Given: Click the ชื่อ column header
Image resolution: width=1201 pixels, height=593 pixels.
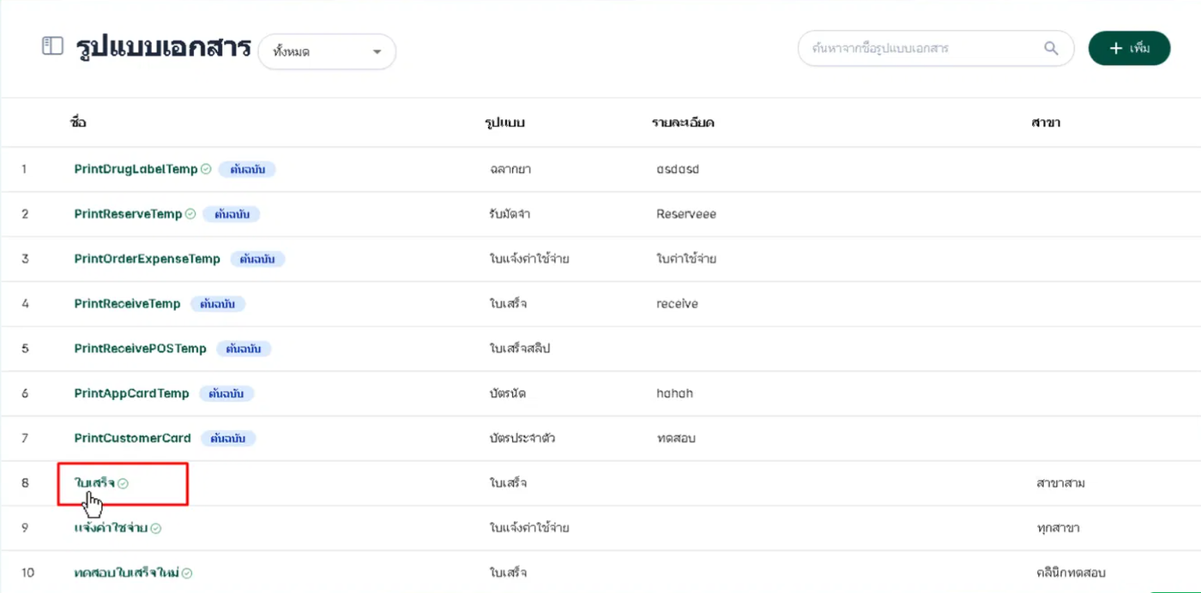Looking at the screenshot, I should 78,123.
